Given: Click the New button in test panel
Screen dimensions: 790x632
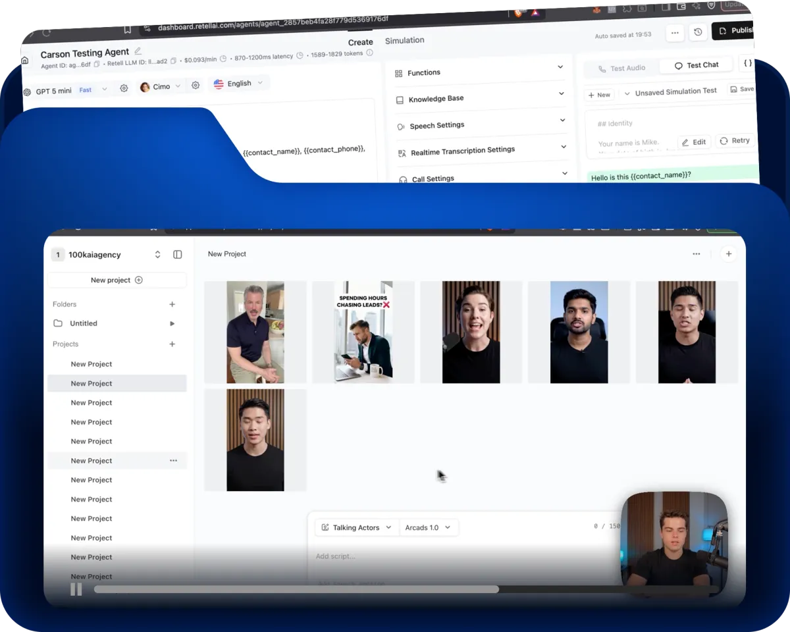Looking at the screenshot, I should [599, 95].
